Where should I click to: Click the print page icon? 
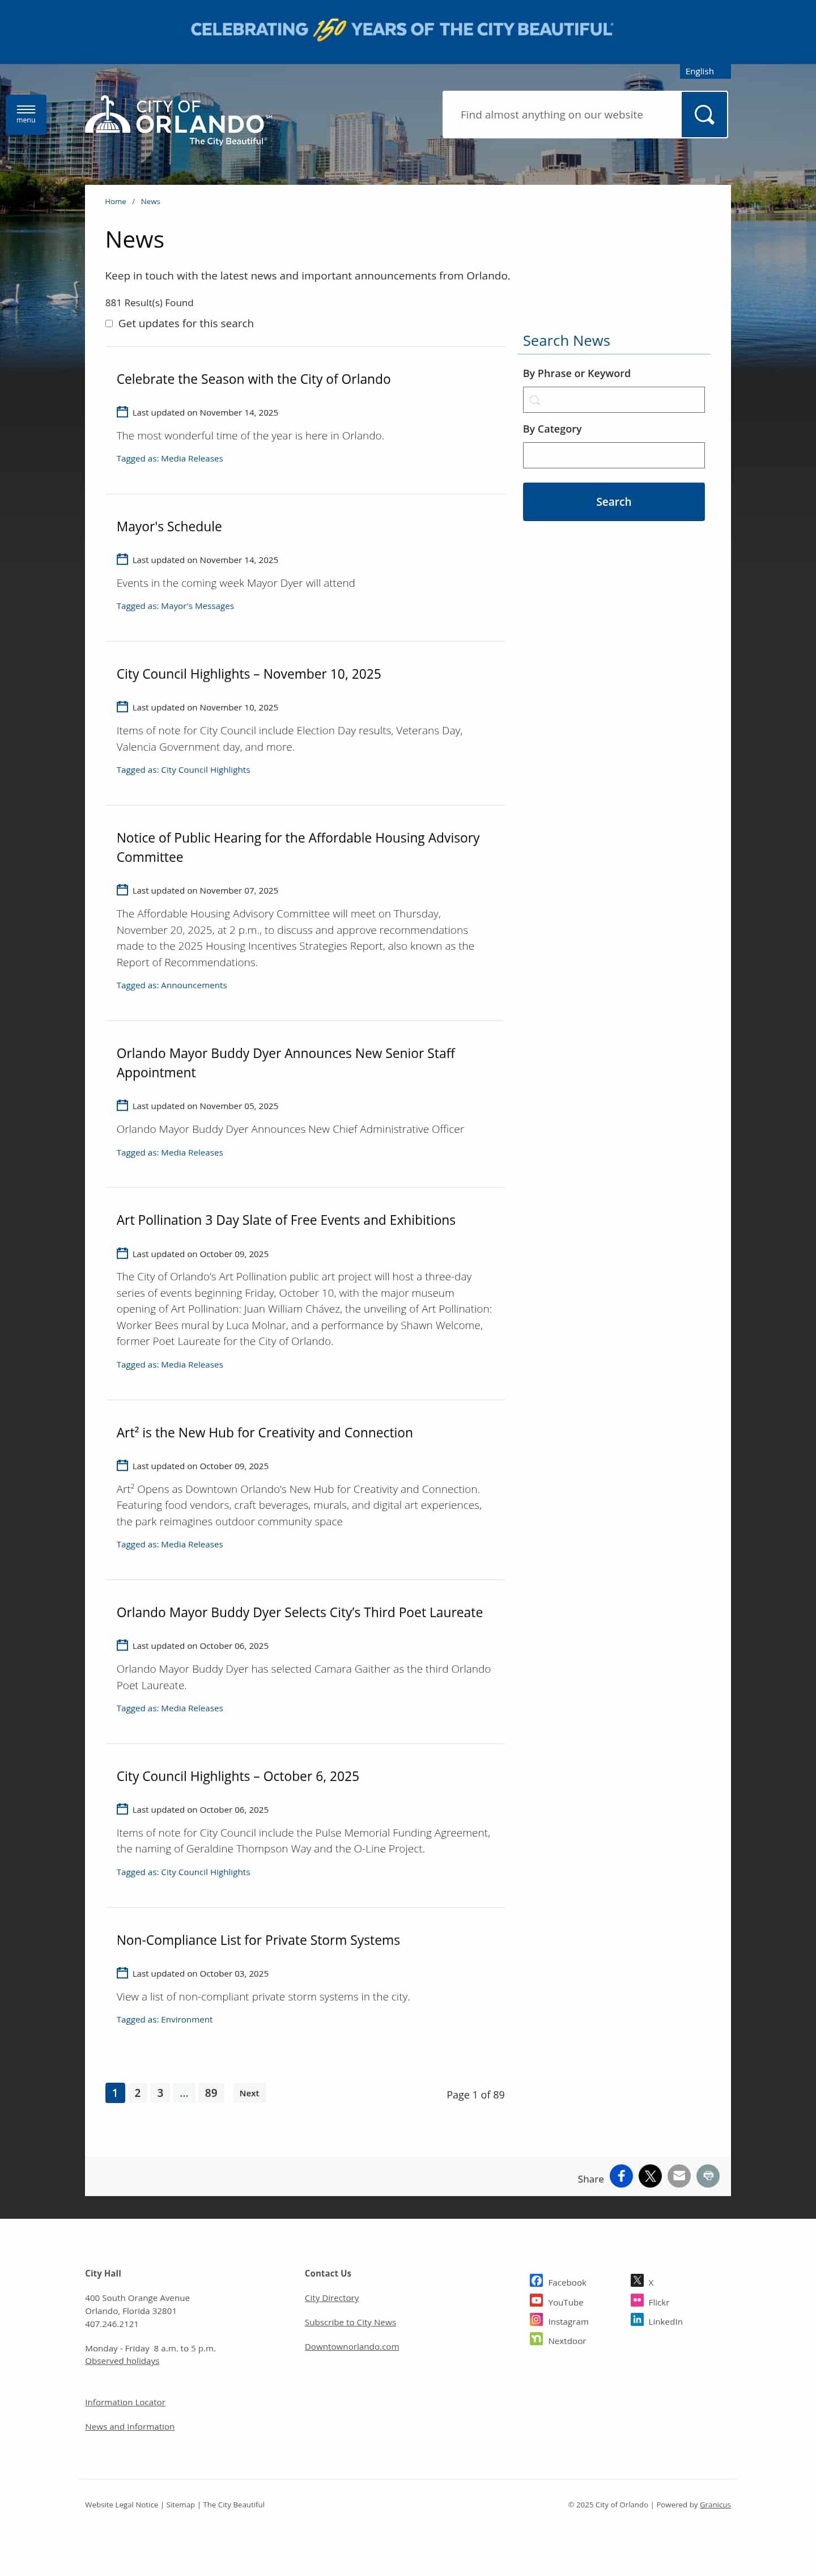coord(708,2176)
